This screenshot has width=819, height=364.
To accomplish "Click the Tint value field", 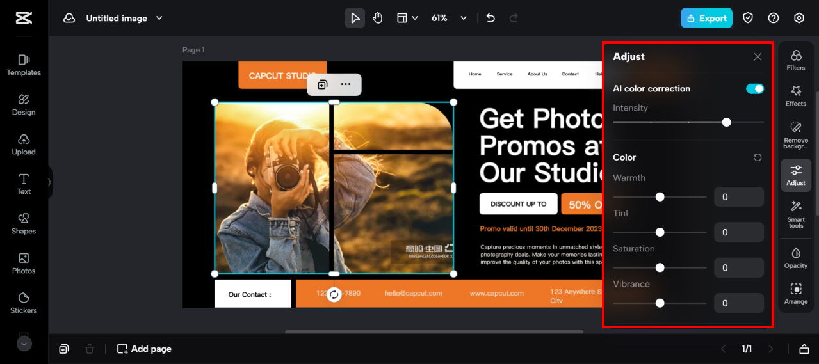I will click(739, 232).
